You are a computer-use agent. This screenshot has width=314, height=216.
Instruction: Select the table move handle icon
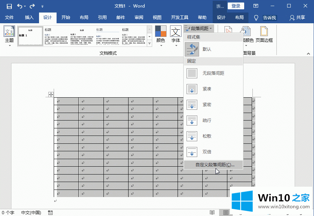tap(51, 94)
